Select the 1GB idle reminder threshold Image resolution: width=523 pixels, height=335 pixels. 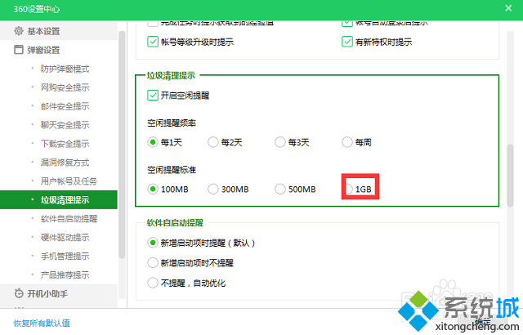pyautogui.click(x=349, y=189)
